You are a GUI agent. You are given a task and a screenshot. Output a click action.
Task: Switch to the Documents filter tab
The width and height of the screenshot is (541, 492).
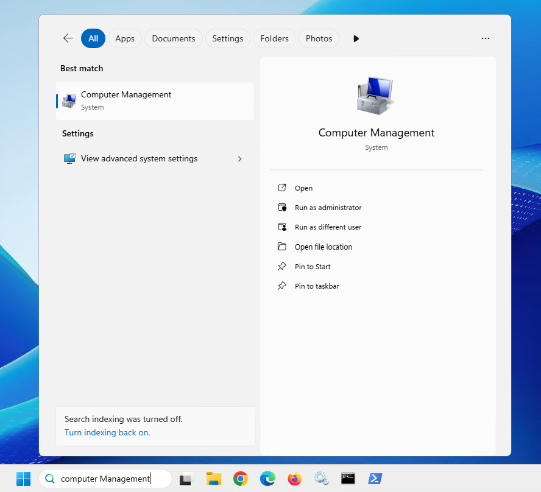[x=174, y=38]
